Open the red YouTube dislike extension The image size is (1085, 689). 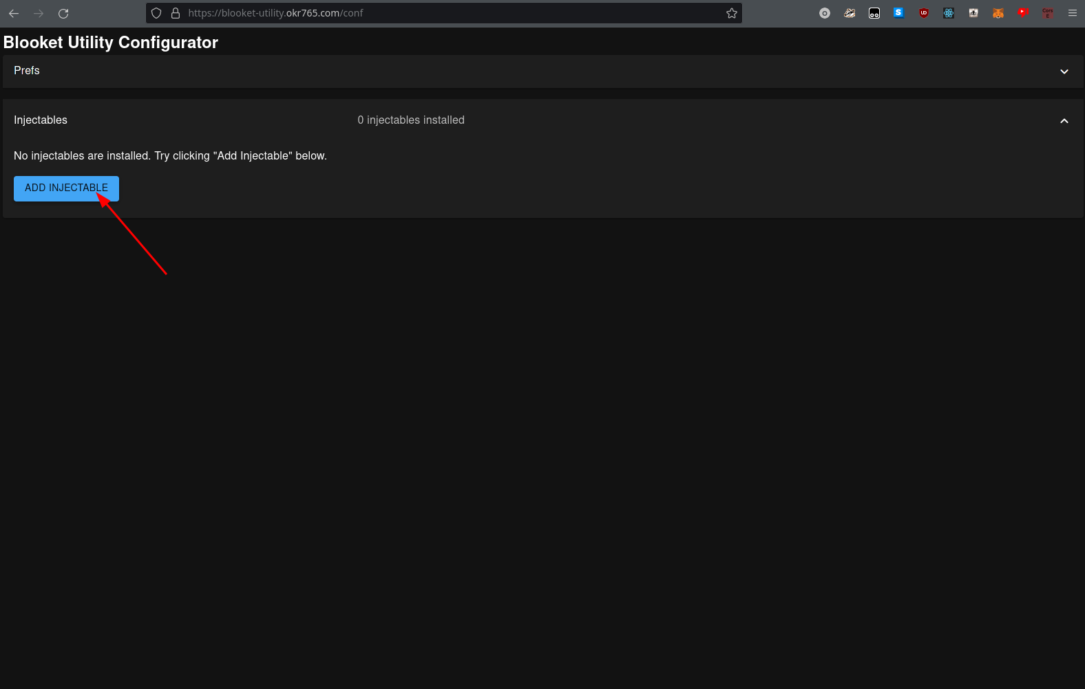[x=1023, y=13]
